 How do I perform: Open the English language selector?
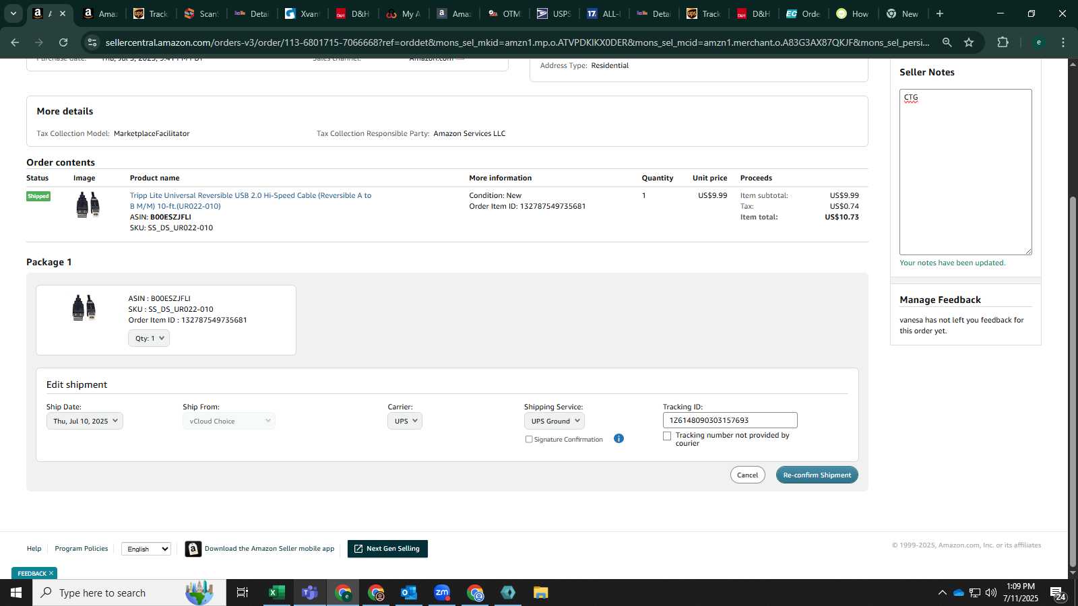tap(146, 549)
